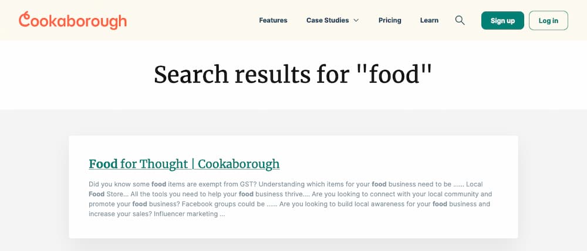Click Cookaborough text in the result title

coord(238,164)
